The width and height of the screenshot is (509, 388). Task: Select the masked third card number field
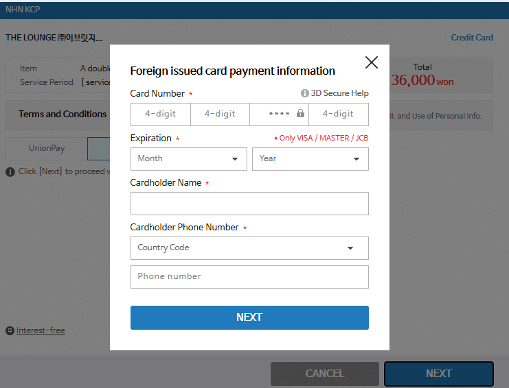[x=279, y=114]
